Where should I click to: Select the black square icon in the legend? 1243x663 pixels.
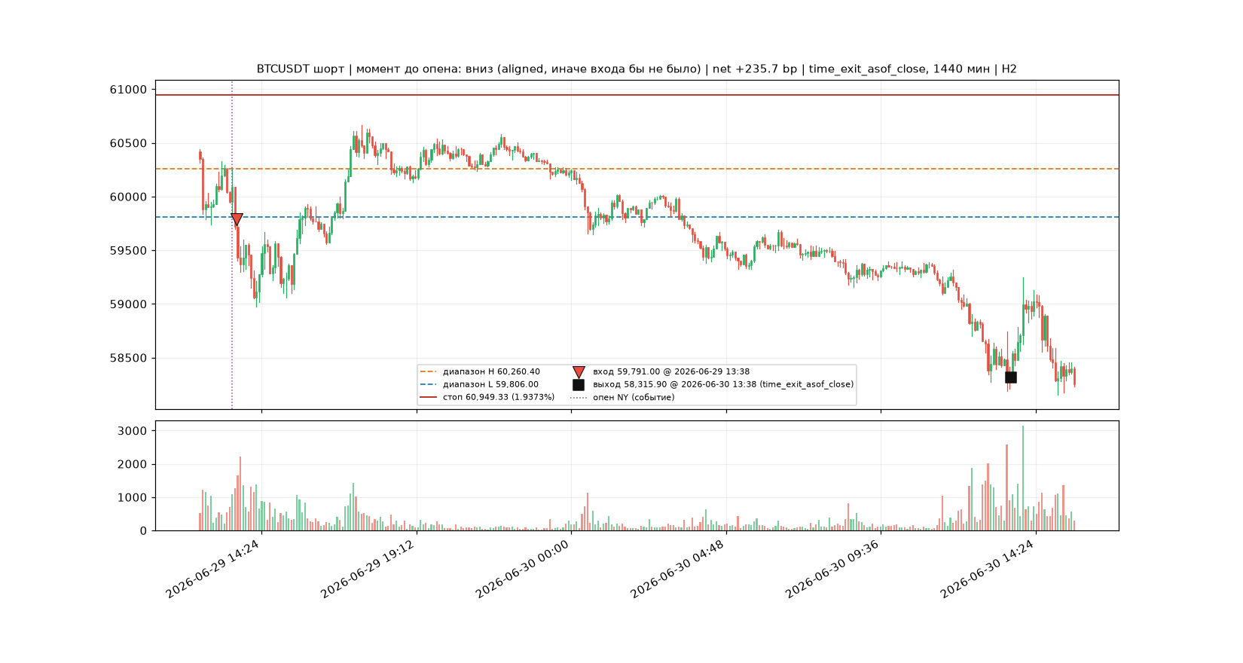click(x=579, y=384)
